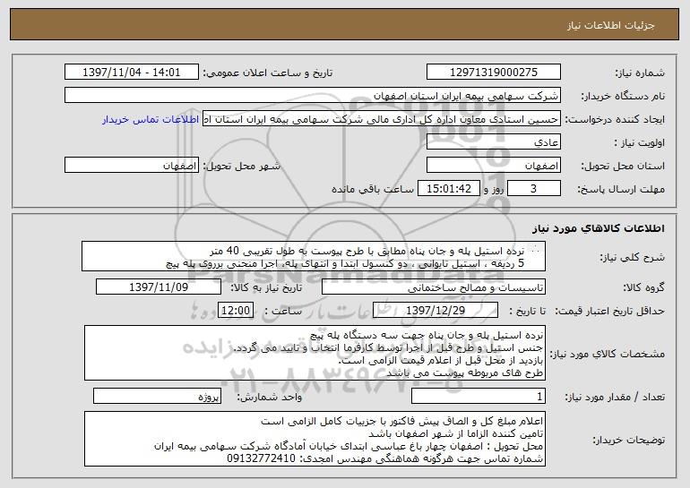Click the label توضیحات خریدار
690x488 pixels.
[x=629, y=440]
